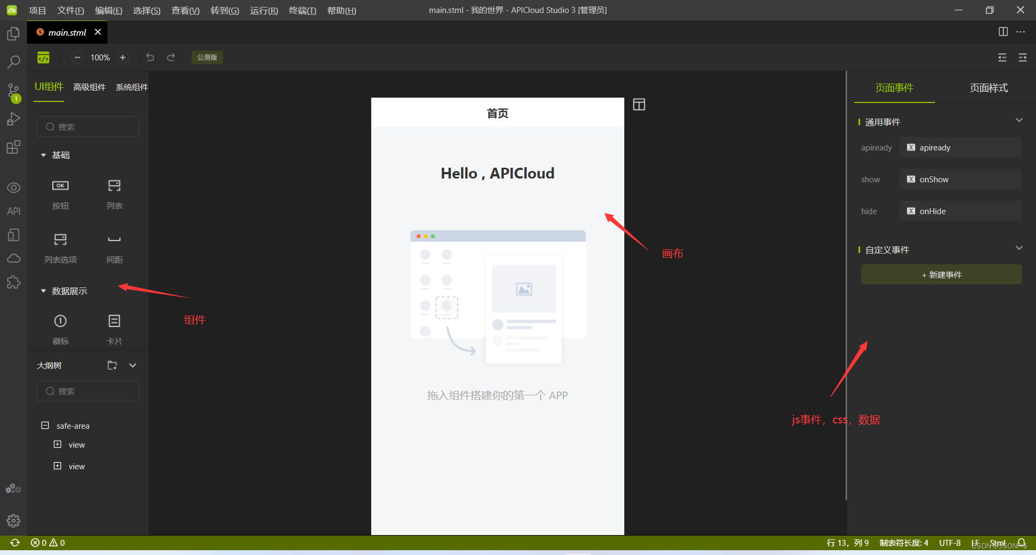This screenshot has height=555, width=1036.
Task: Open the cloud build sidebar icon
Action: tap(13, 258)
